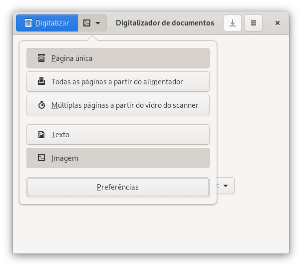The height and width of the screenshot is (268, 302).
Task: Switch scan type to Texto
Action: coord(118,135)
